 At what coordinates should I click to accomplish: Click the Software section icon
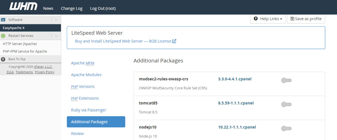click(x=3, y=20)
